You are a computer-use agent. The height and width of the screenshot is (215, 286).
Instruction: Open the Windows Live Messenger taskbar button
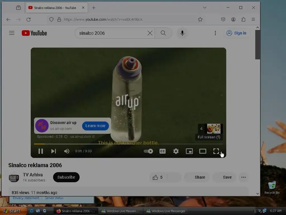(x=166, y=211)
